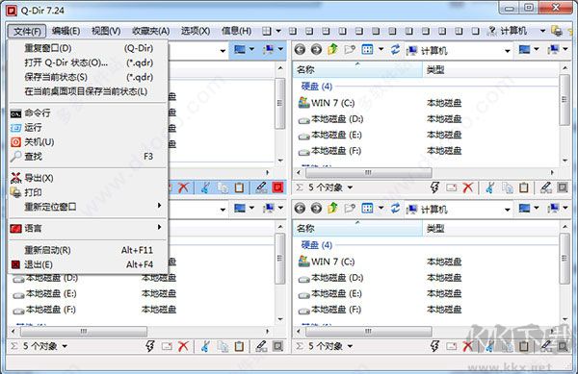Screen dimensions: 578x374
Task: Click scissors cut icon in top-right status bar
Action: point(490,187)
